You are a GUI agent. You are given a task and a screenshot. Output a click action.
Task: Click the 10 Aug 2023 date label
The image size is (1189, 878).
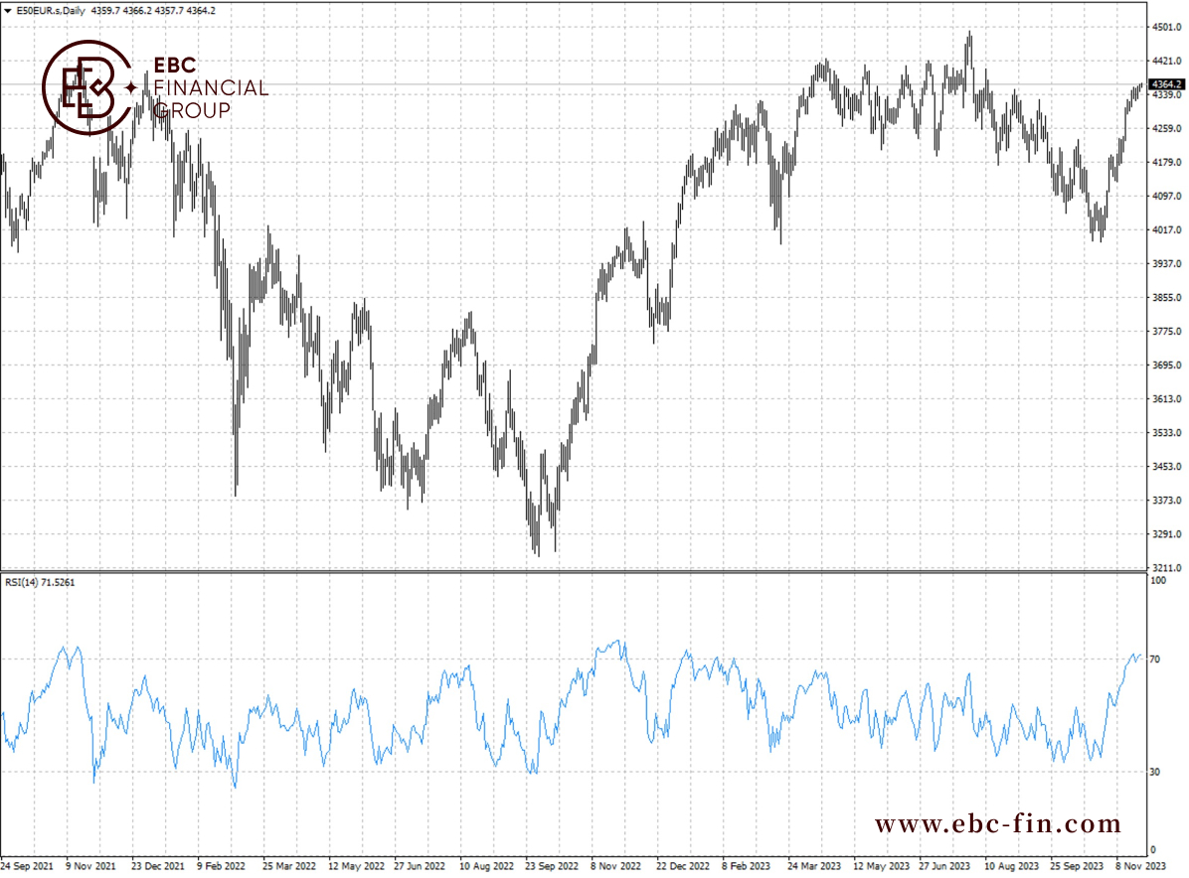coord(1012,866)
